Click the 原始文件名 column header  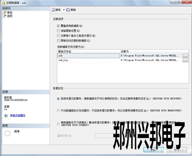pos(89,52)
